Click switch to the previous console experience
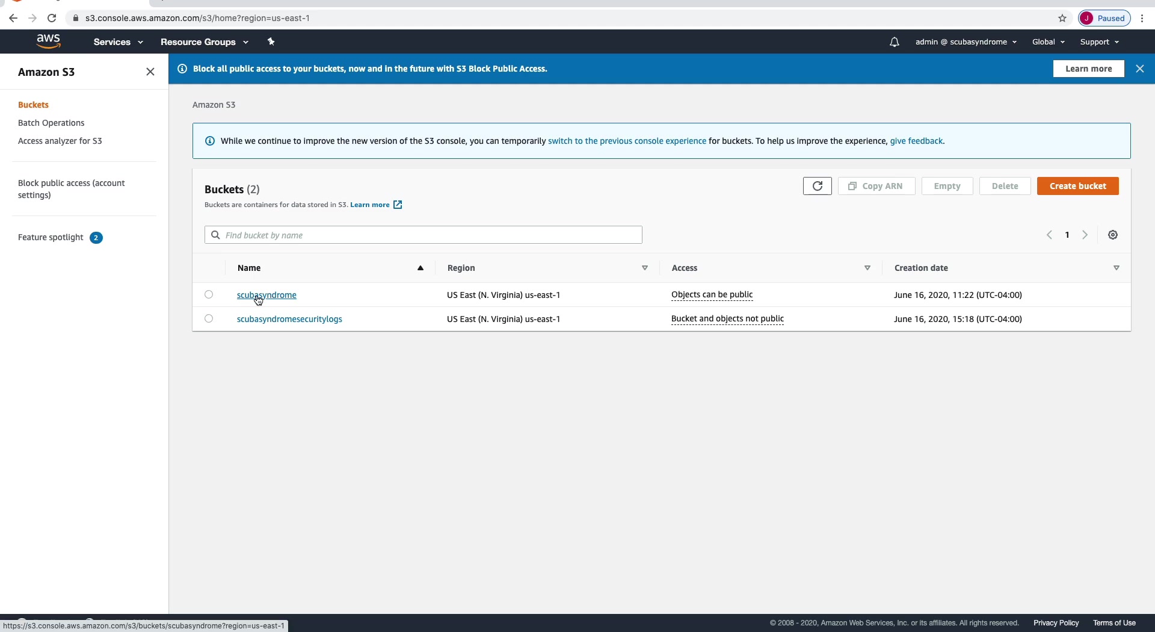The image size is (1155, 632). pos(627,141)
